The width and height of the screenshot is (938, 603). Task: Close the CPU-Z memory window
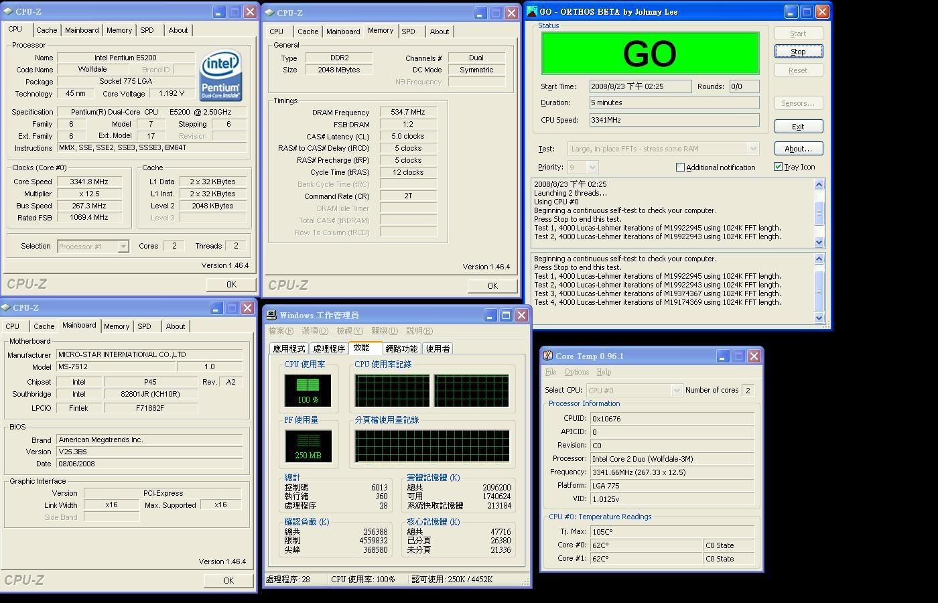point(511,13)
